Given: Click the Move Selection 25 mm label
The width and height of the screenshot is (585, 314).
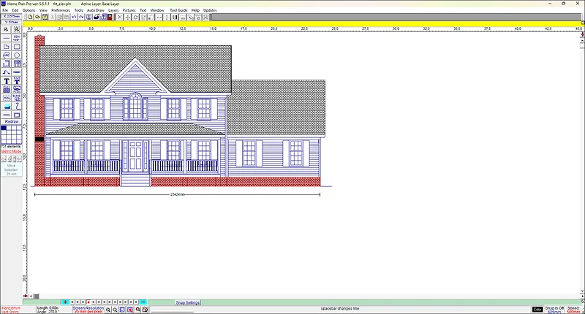Looking at the screenshot, I should [x=11, y=170].
